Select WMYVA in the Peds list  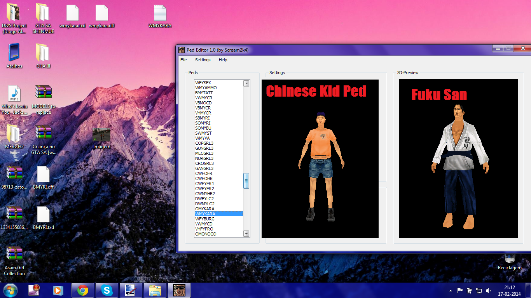point(219,138)
